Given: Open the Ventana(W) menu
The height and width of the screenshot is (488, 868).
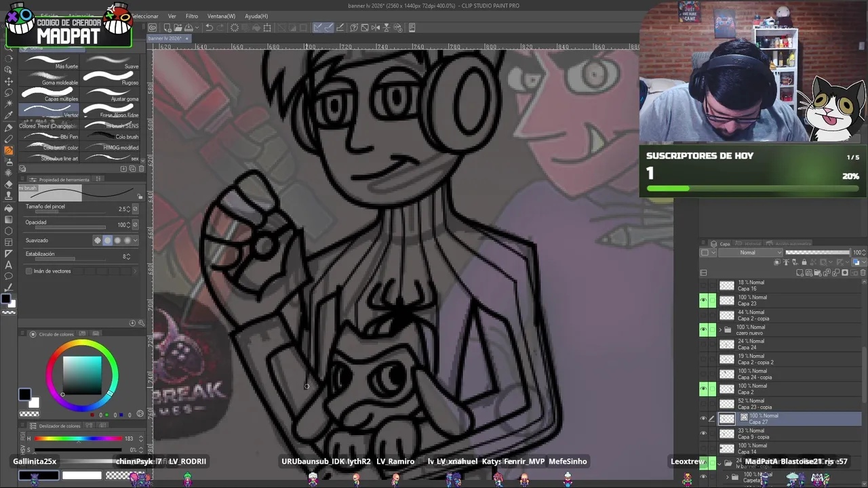Looking at the screenshot, I should tap(221, 16).
